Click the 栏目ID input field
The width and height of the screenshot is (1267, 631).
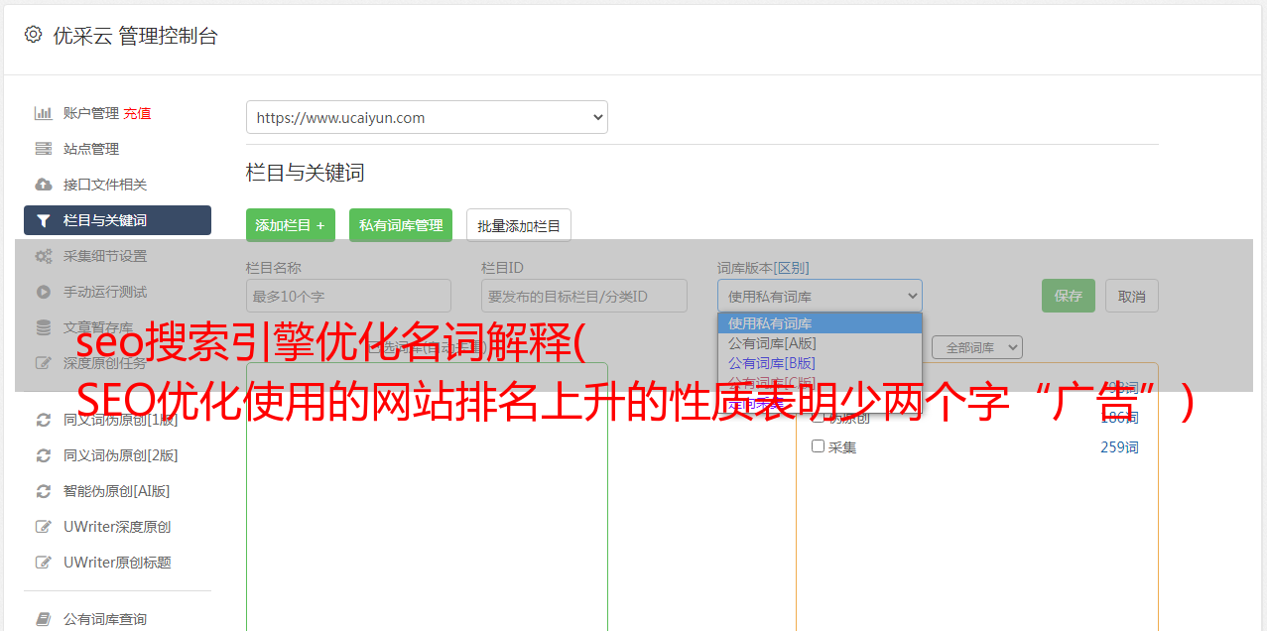click(x=584, y=296)
